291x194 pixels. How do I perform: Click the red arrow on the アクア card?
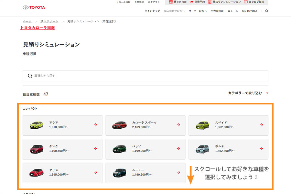pos(95,125)
